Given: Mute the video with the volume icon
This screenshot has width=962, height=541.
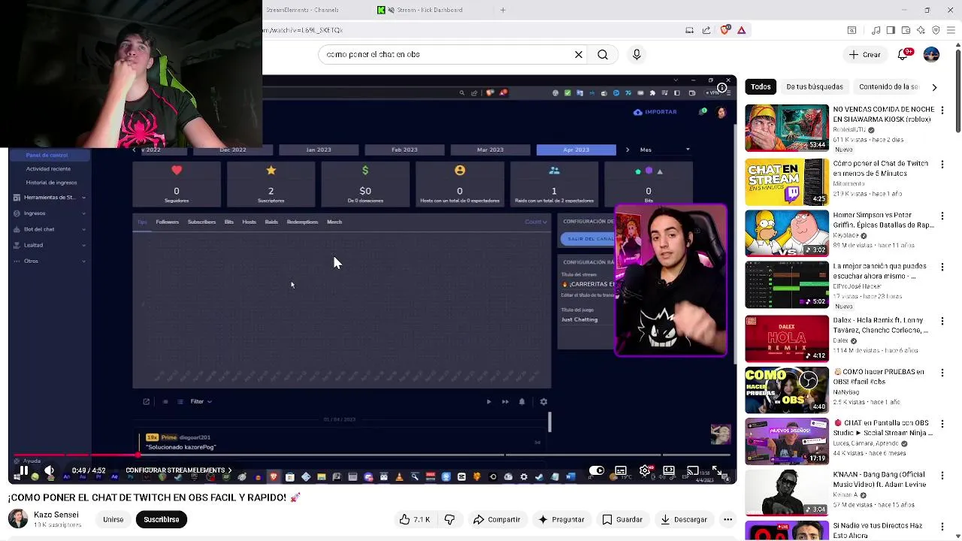Looking at the screenshot, I should click(49, 471).
